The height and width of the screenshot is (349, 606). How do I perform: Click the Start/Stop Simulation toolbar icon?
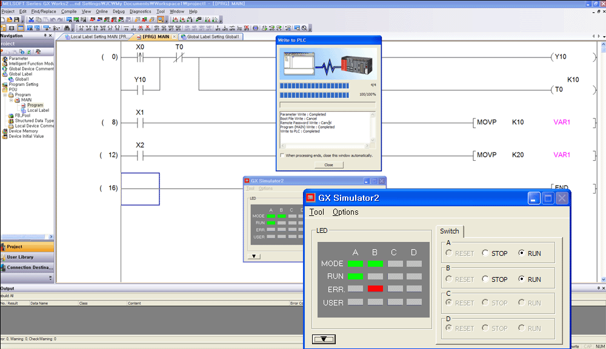coord(161,20)
